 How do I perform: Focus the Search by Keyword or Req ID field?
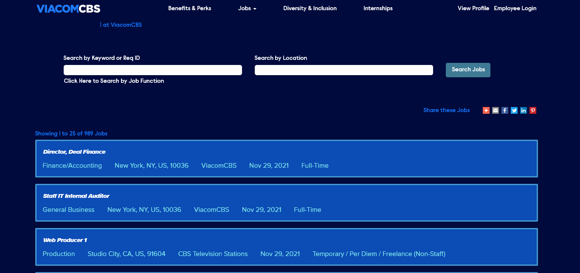(x=153, y=70)
